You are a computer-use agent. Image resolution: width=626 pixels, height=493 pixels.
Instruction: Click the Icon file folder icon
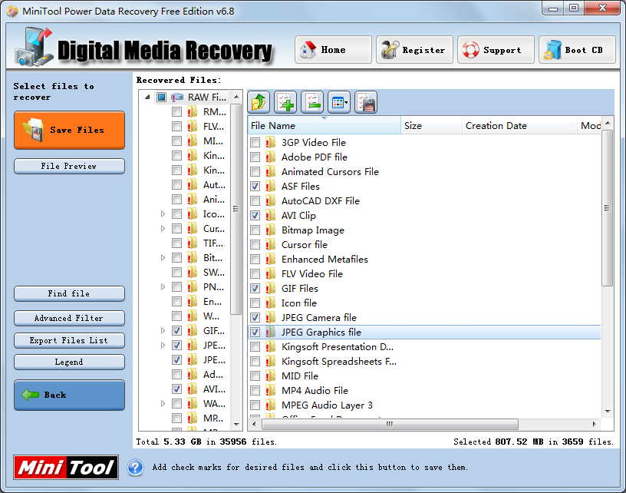click(271, 303)
